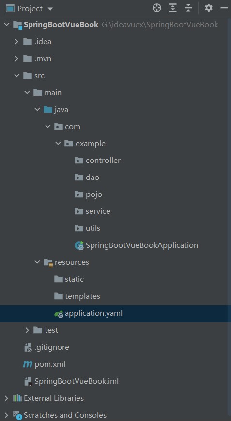
Task: Click the test folder icon
Action: (x=38, y=330)
